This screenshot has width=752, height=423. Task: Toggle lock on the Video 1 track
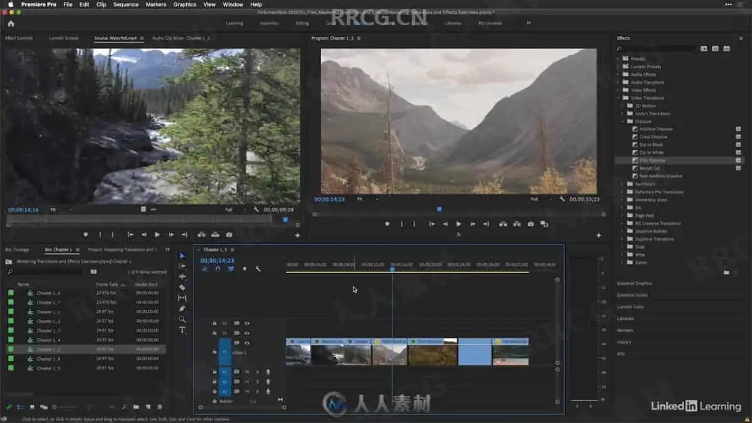pos(214,352)
